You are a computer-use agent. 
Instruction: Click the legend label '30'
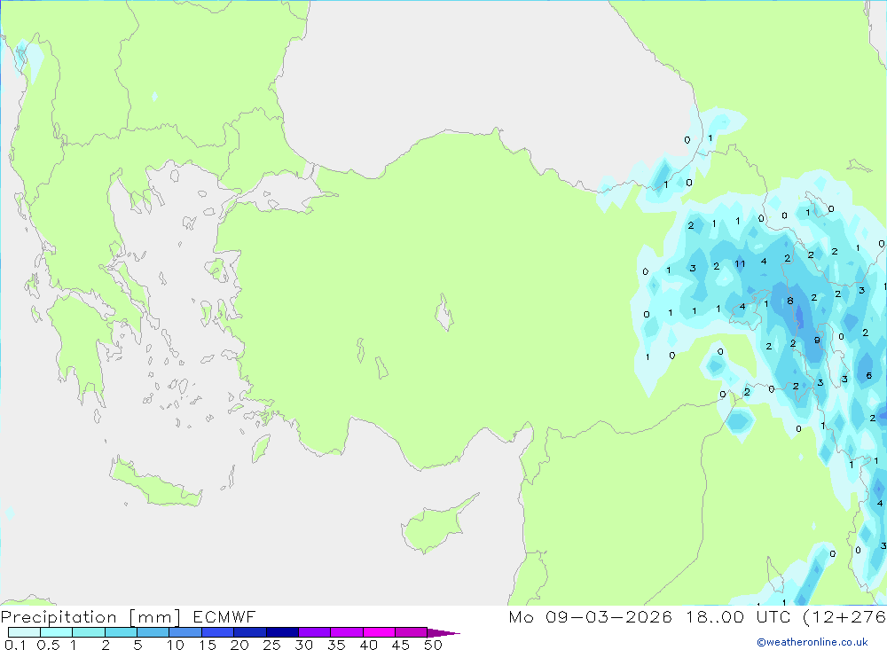[x=303, y=645]
